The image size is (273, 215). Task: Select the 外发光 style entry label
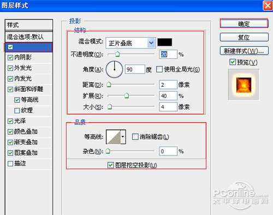(23, 68)
